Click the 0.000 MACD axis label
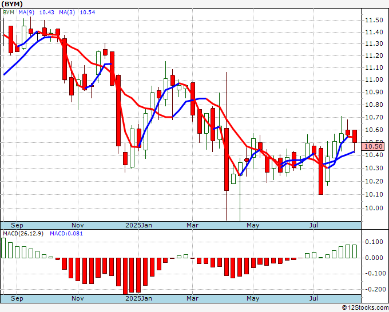This screenshot has height=312, width=389. [374, 258]
